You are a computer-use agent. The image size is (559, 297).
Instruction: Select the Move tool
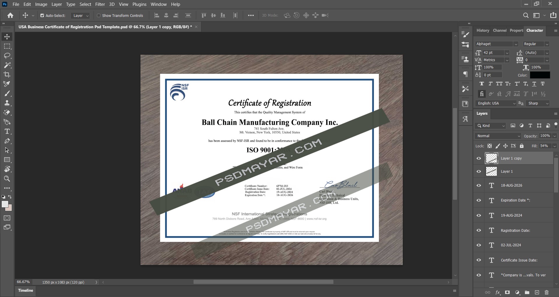7,37
